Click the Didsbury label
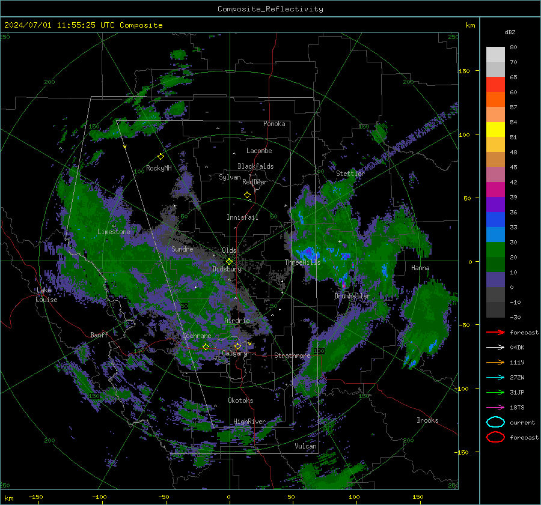 click(x=227, y=269)
